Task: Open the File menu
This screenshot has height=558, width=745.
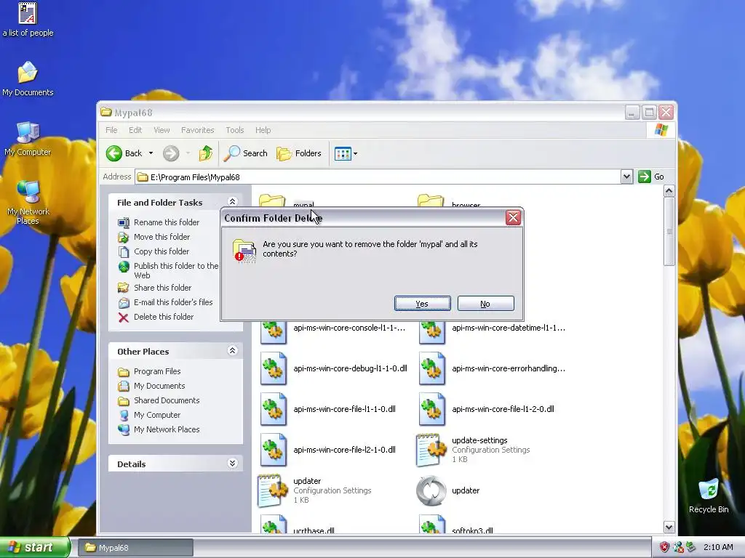Action: (x=111, y=130)
